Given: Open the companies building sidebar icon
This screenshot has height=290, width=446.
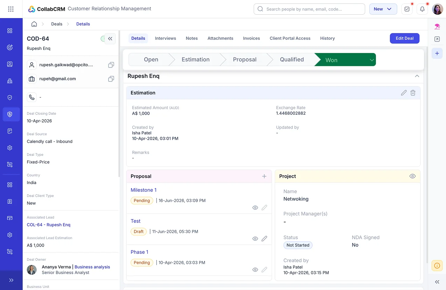Looking at the screenshot, I should pos(10,81).
